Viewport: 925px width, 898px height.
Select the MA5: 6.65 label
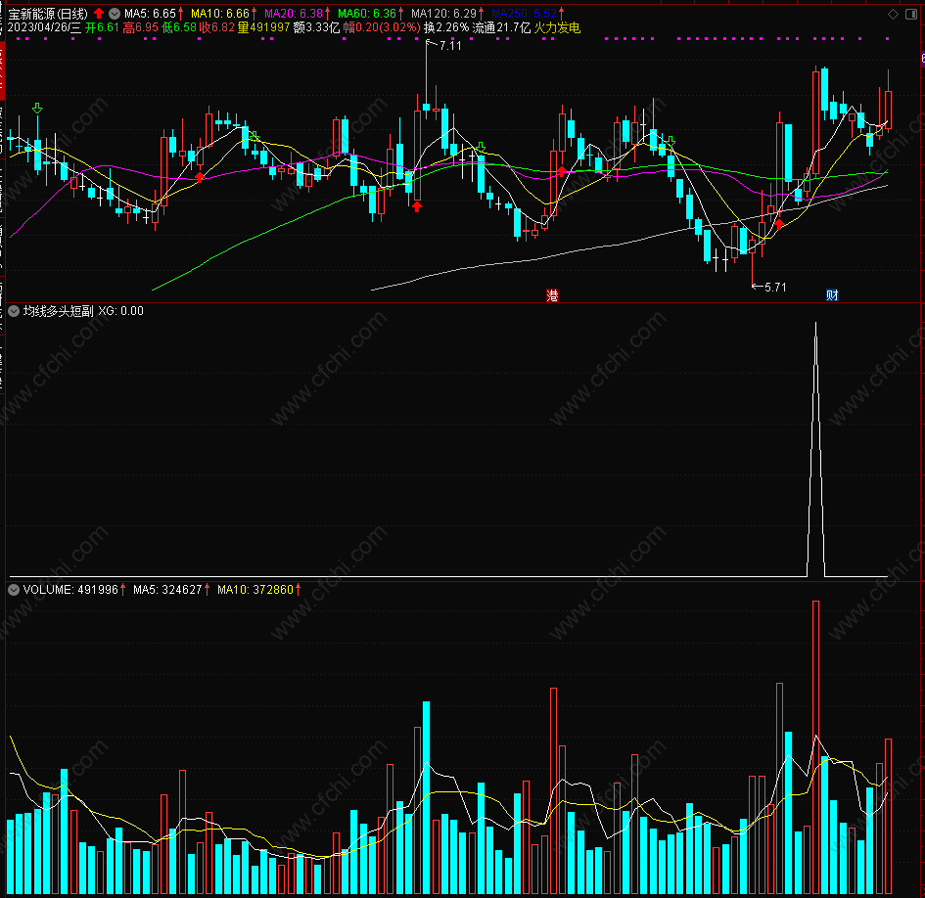[151, 13]
